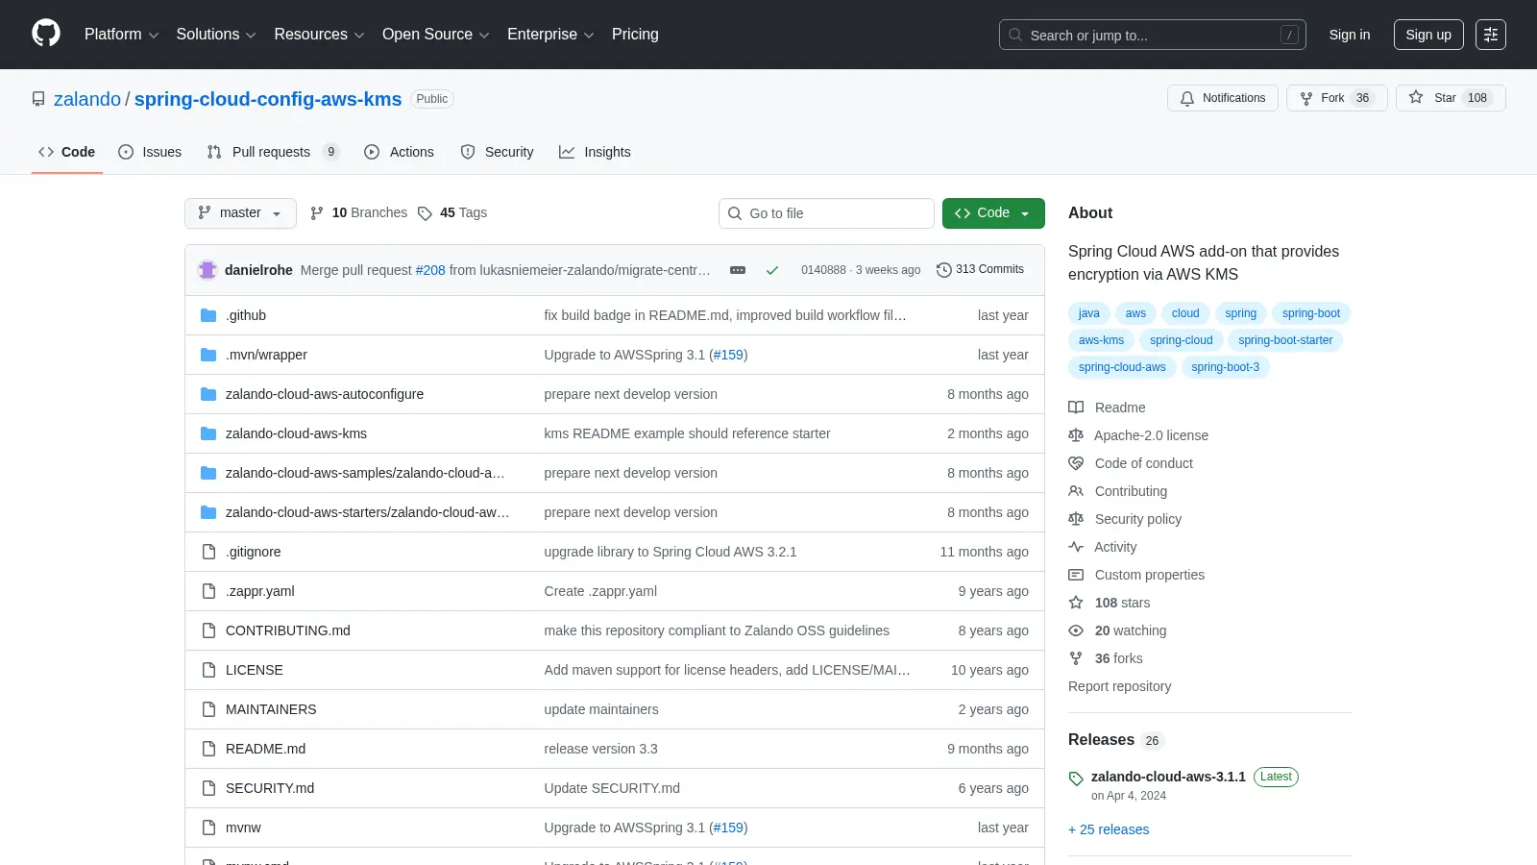Open the CONTRIBUTING.md file
Viewport: 1537px width, 865px height.
pyautogui.click(x=288, y=630)
